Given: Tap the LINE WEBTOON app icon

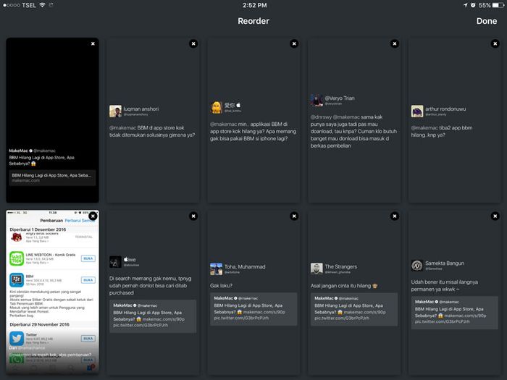Looking at the screenshot, I should pyautogui.click(x=17, y=258).
